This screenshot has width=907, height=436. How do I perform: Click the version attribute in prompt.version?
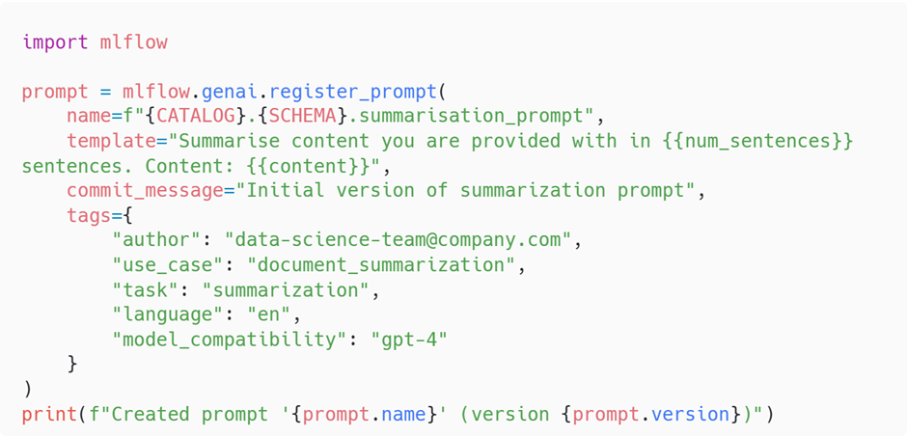690,414
